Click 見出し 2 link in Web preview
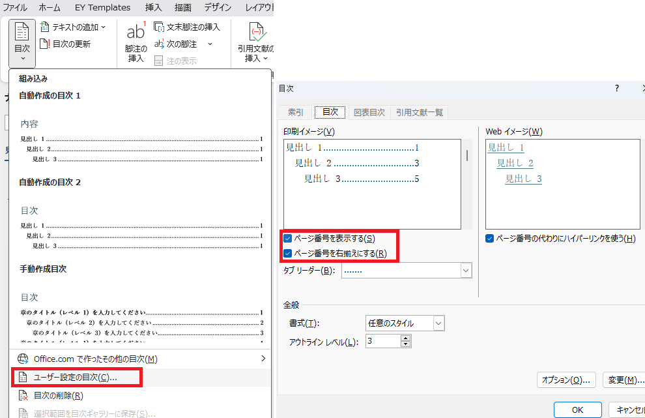This screenshot has height=418, width=645. pos(515,163)
